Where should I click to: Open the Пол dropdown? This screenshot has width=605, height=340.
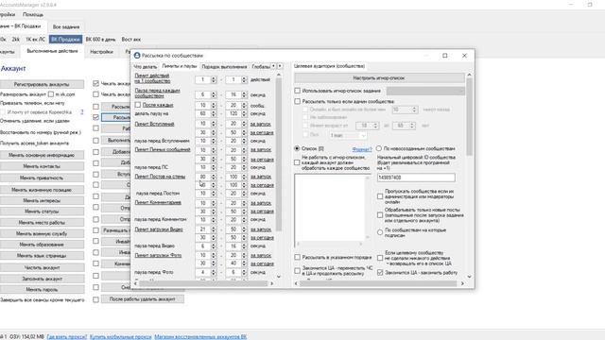[348, 135]
